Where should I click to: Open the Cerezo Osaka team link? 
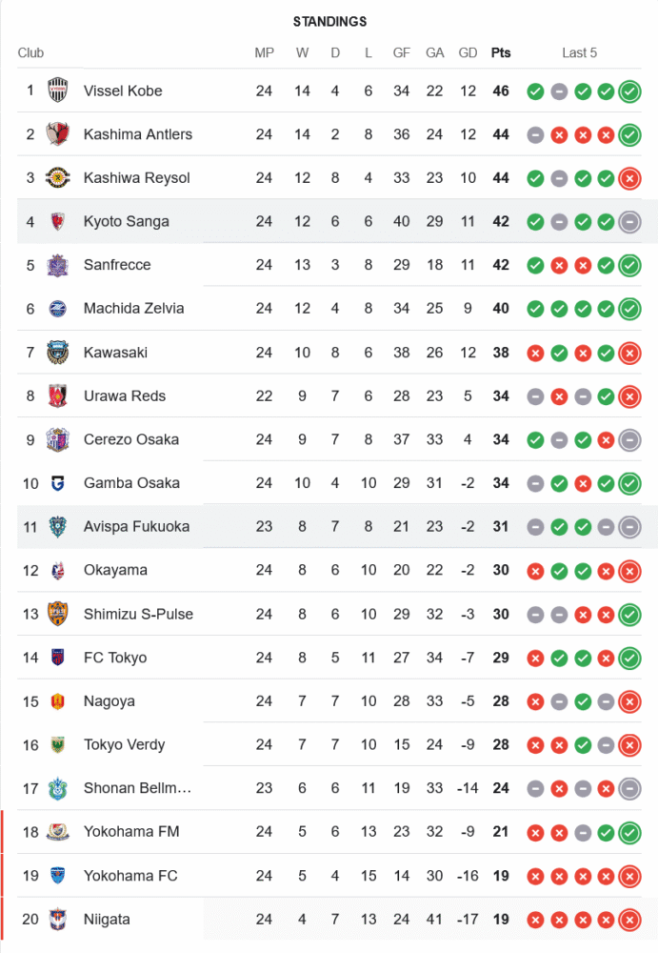[130, 439]
